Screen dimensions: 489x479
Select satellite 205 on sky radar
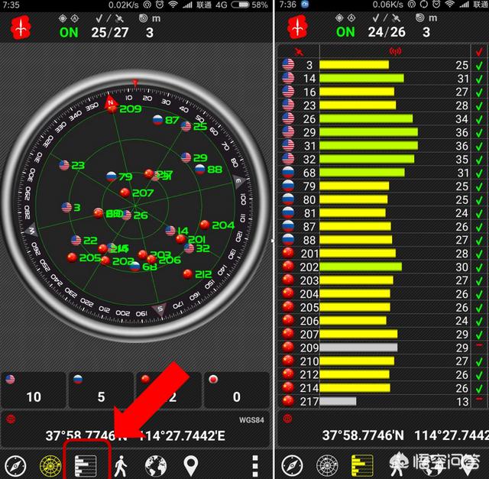pos(83,257)
